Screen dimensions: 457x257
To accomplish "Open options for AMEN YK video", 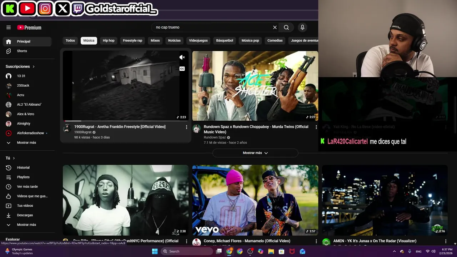I will [446, 241].
